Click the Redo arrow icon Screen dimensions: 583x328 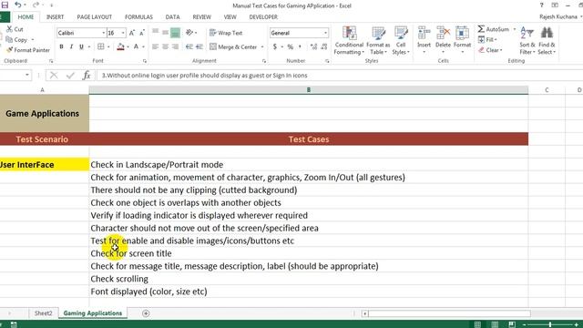pyautogui.click(x=36, y=5)
